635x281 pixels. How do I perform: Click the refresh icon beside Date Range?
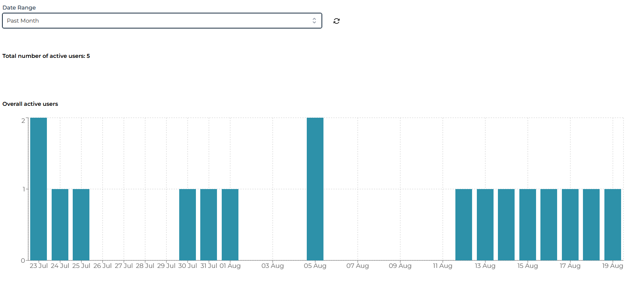click(337, 21)
